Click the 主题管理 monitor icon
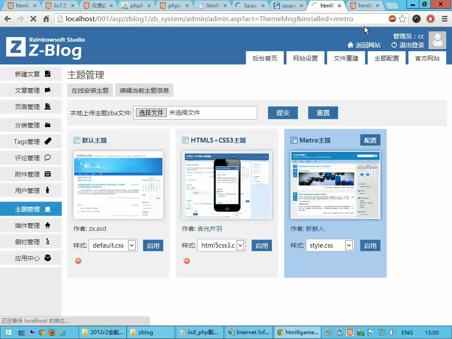Viewport: 452px width, 339px height. tap(48, 209)
